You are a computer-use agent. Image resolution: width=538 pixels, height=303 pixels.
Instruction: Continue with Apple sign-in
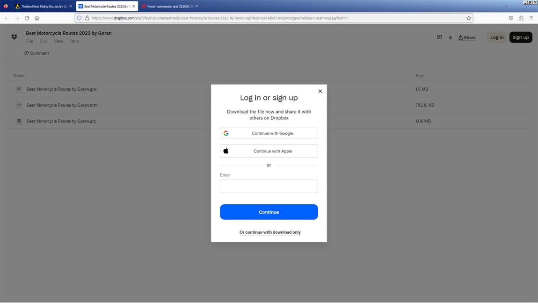pos(269,151)
